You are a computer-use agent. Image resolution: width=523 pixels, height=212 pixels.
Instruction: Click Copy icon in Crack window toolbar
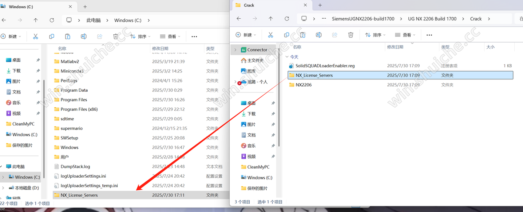coord(286,35)
